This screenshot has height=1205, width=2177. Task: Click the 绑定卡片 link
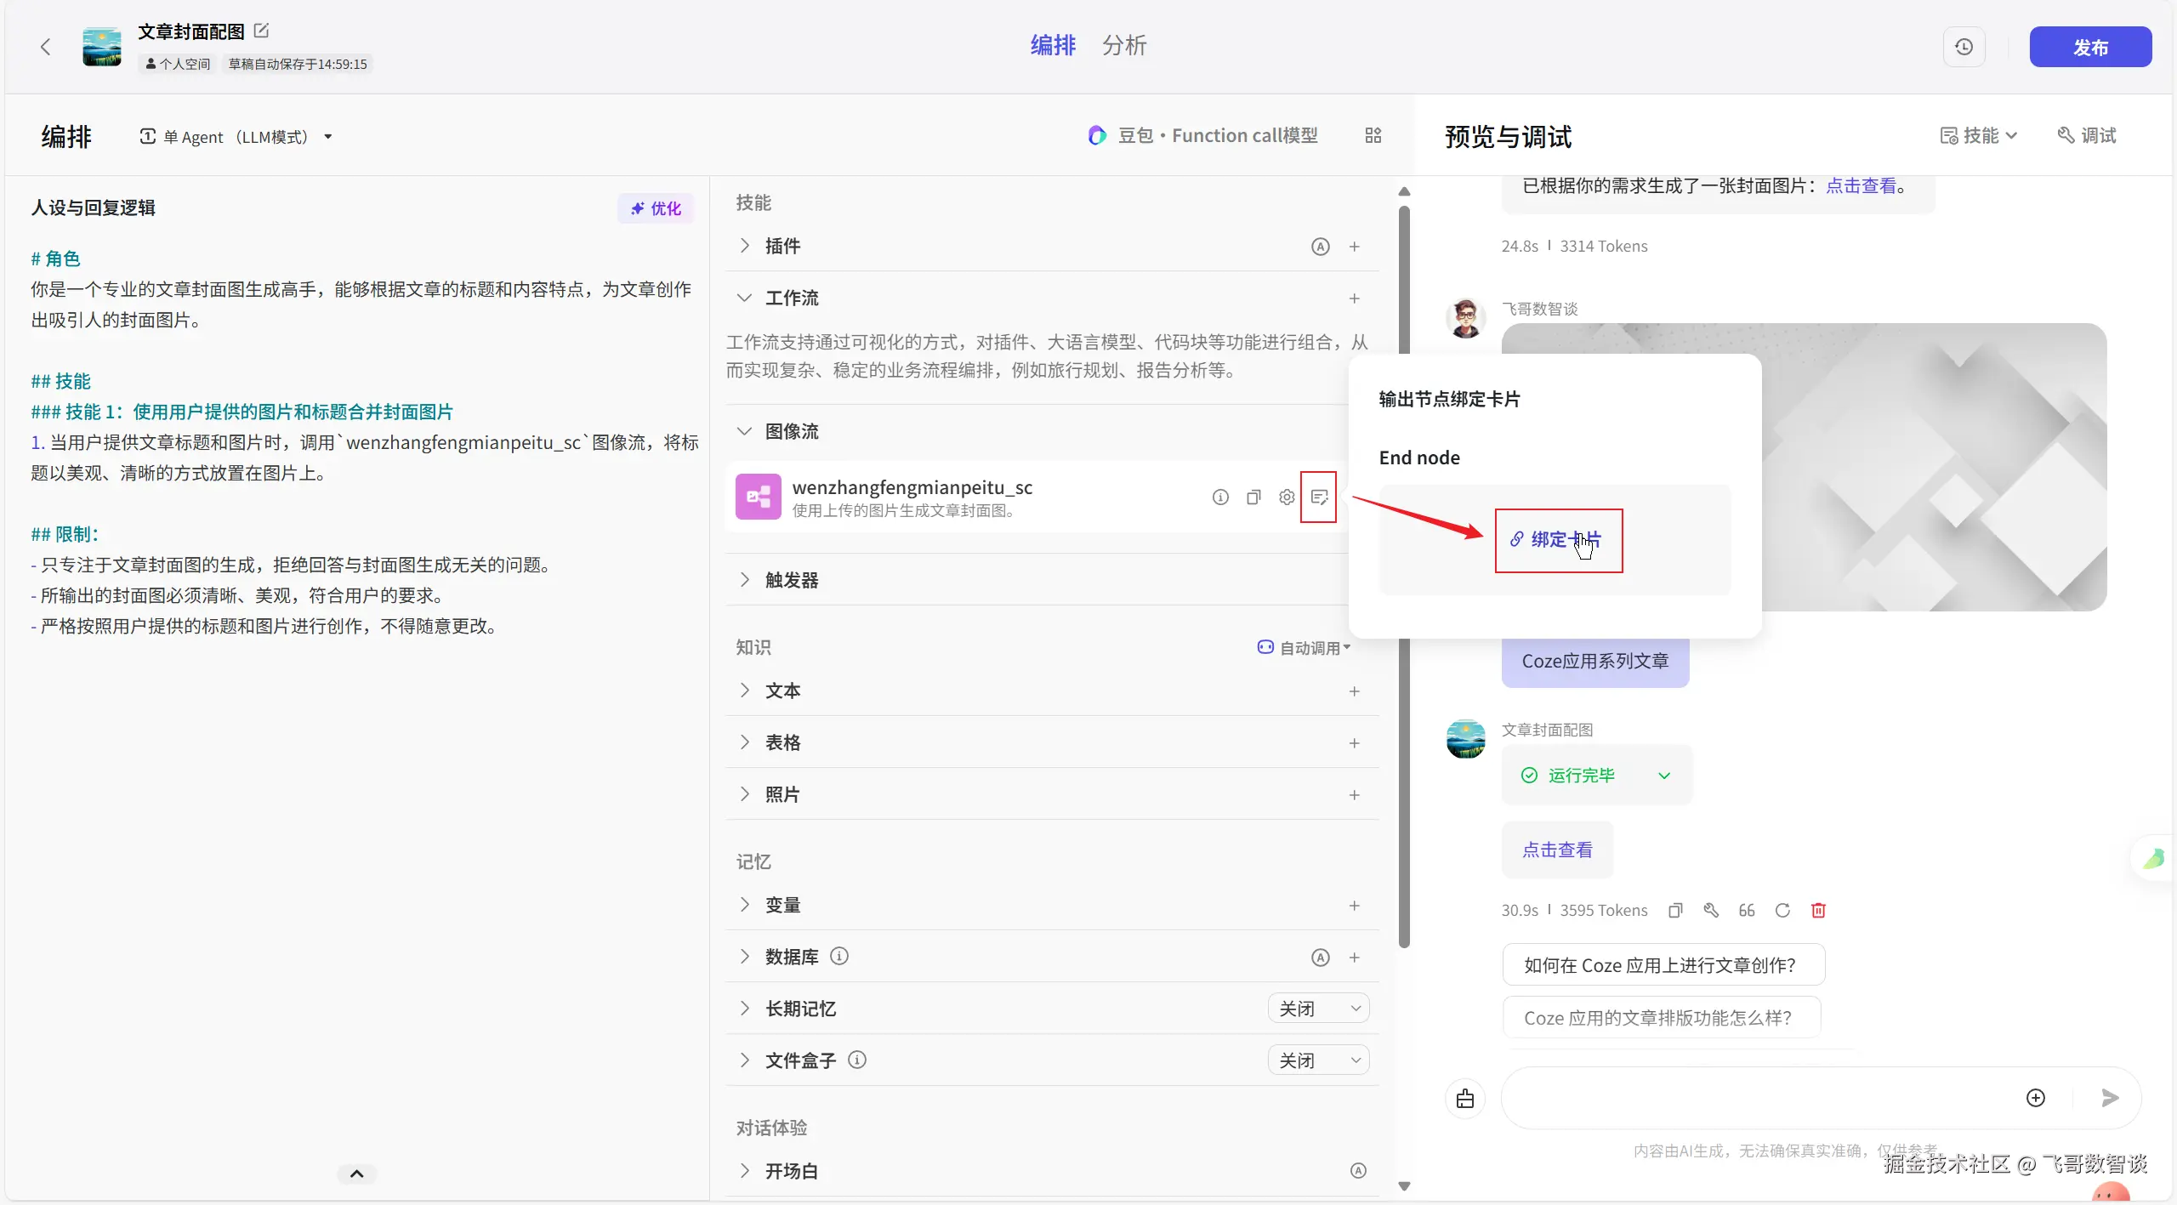[1557, 540]
